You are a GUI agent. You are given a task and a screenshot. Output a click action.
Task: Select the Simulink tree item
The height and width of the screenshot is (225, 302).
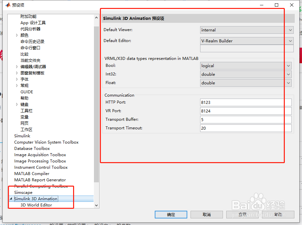[22, 136]
